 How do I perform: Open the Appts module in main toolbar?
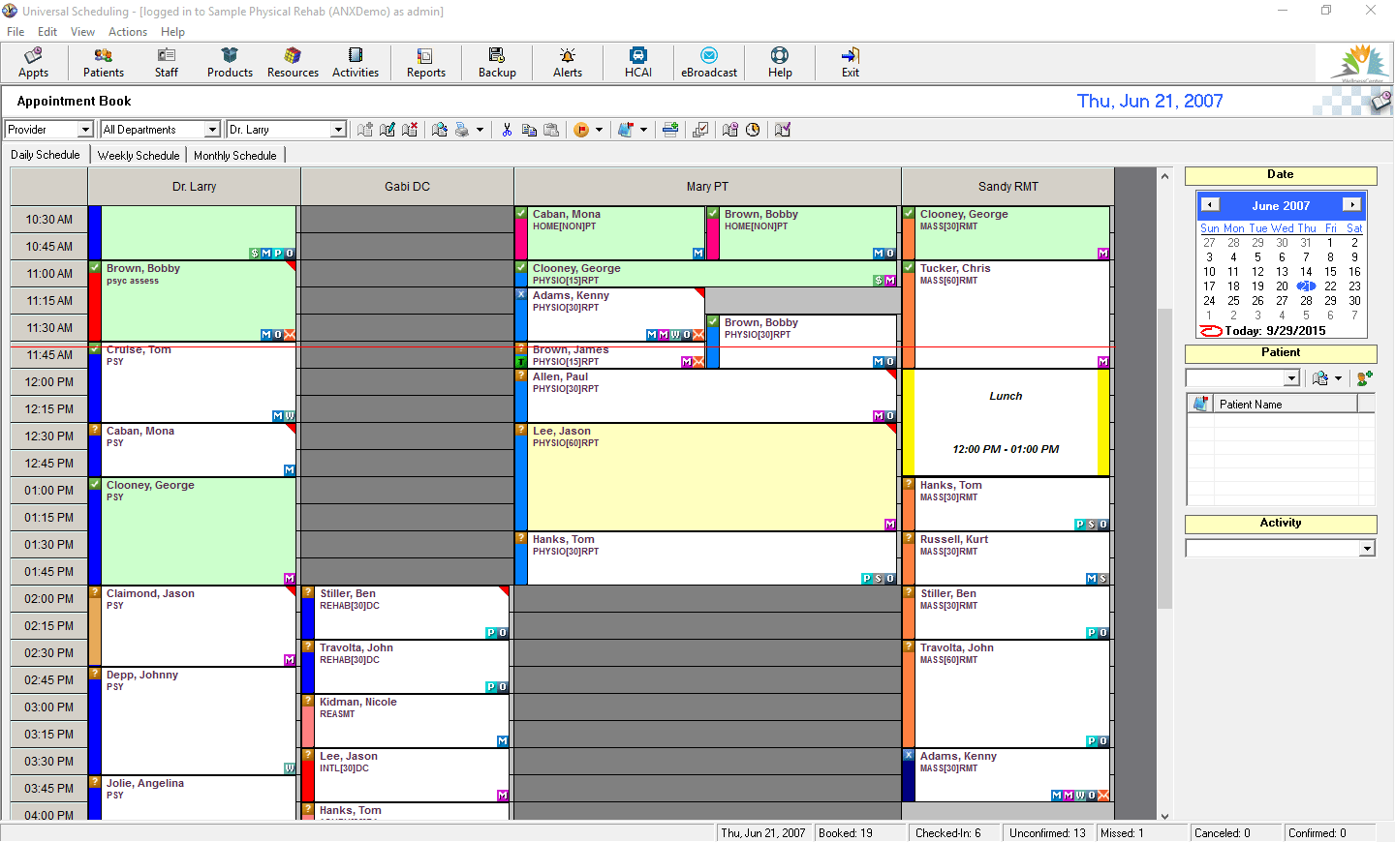point(34,63)
